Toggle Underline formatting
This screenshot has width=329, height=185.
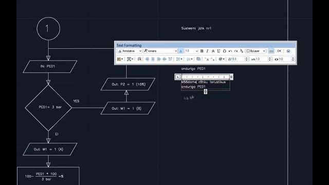pyautogui.click(x=218, y=51)
